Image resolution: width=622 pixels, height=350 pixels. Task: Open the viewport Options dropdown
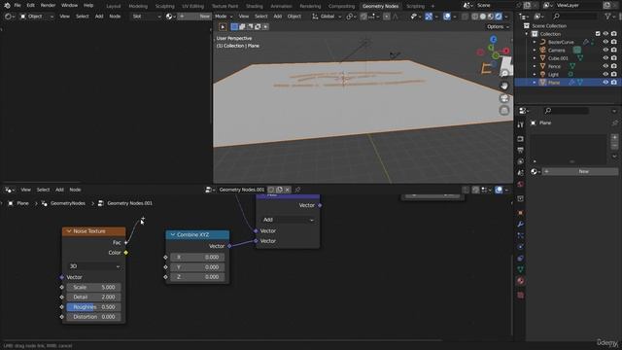tap(498, 26)
